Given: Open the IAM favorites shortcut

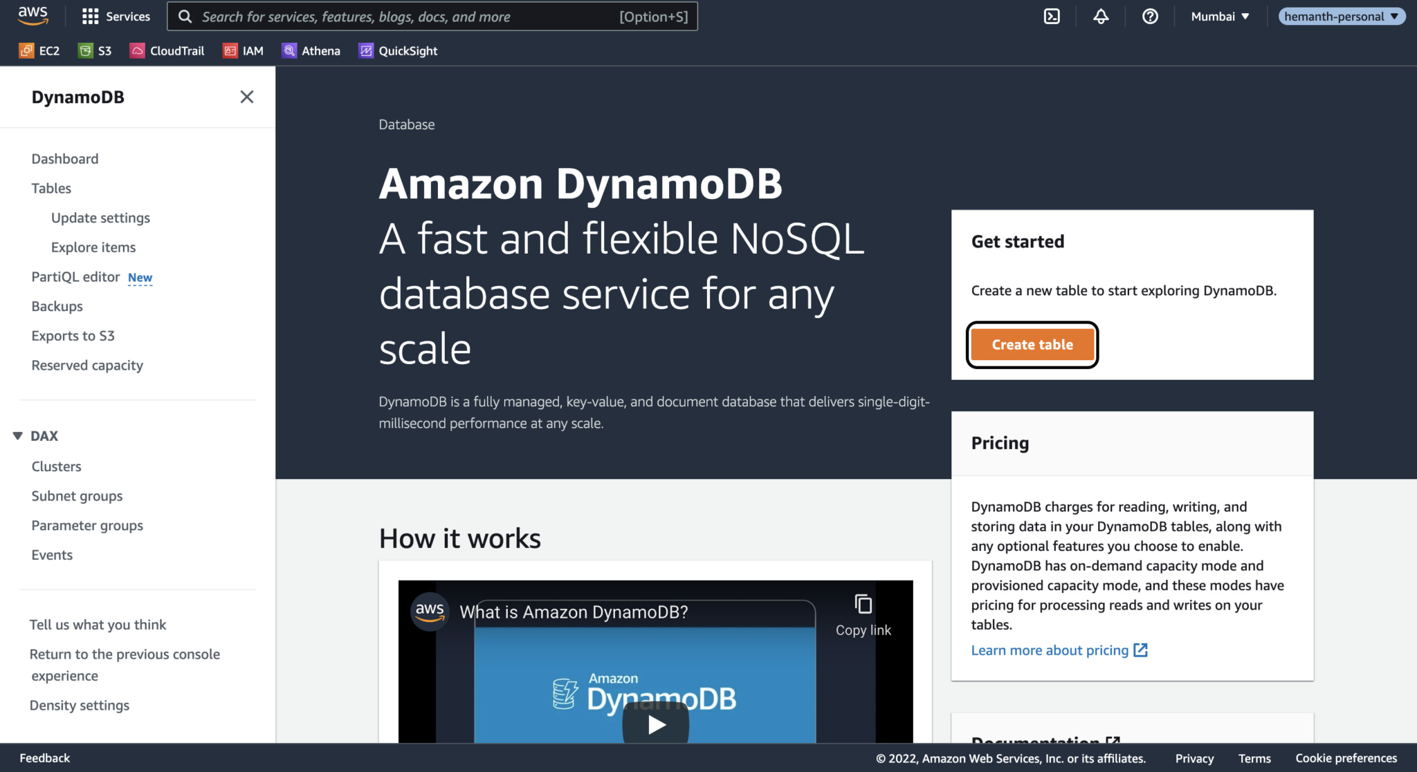Looking at the screenshot, I should click(243, 50).
